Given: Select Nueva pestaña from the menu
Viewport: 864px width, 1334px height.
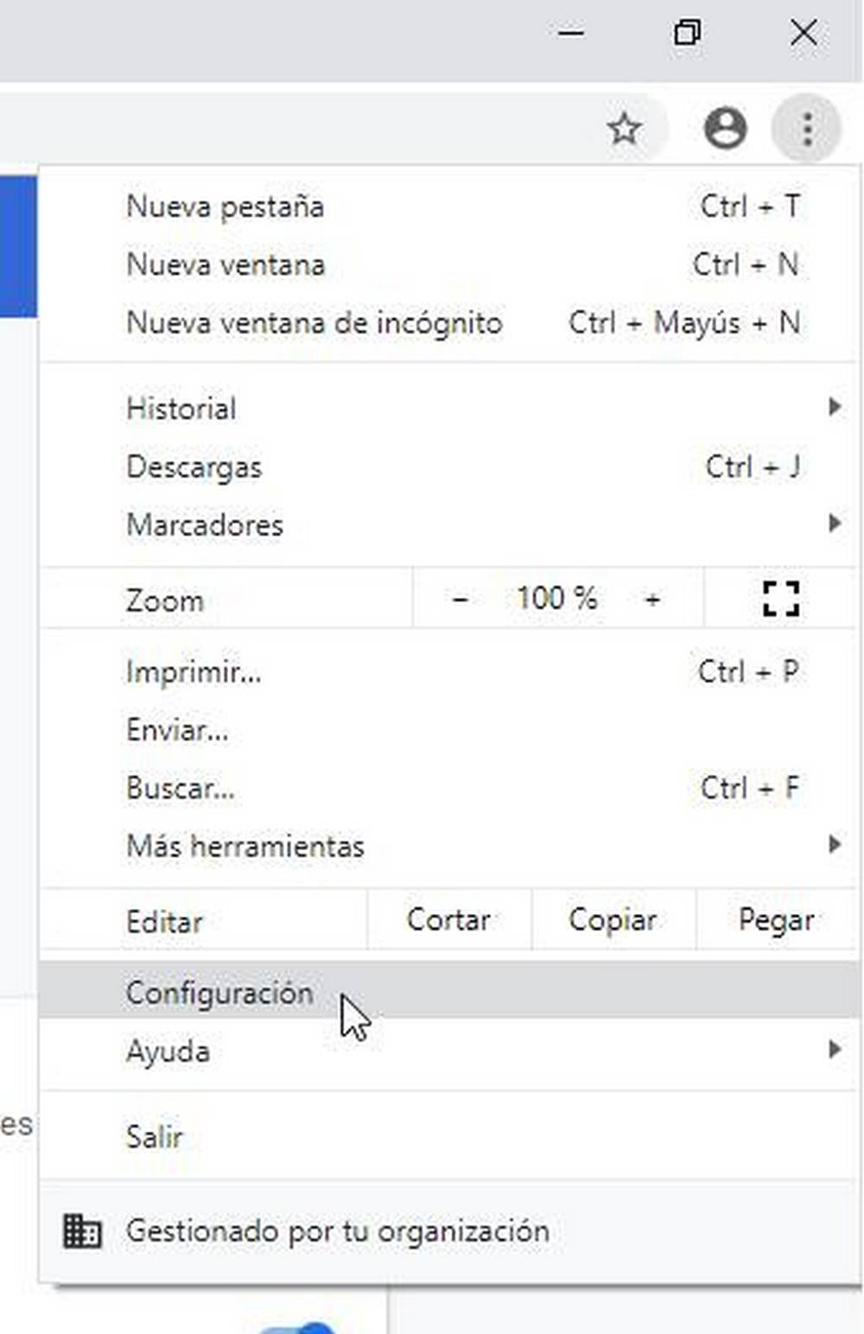Looking at the screenshot, I should tap(226, 207).
